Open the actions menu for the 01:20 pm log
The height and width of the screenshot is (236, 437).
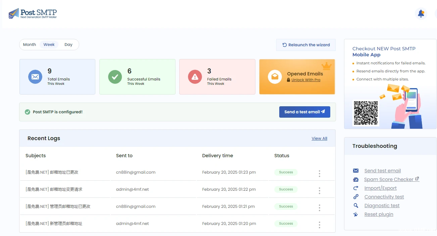[319, 225]
